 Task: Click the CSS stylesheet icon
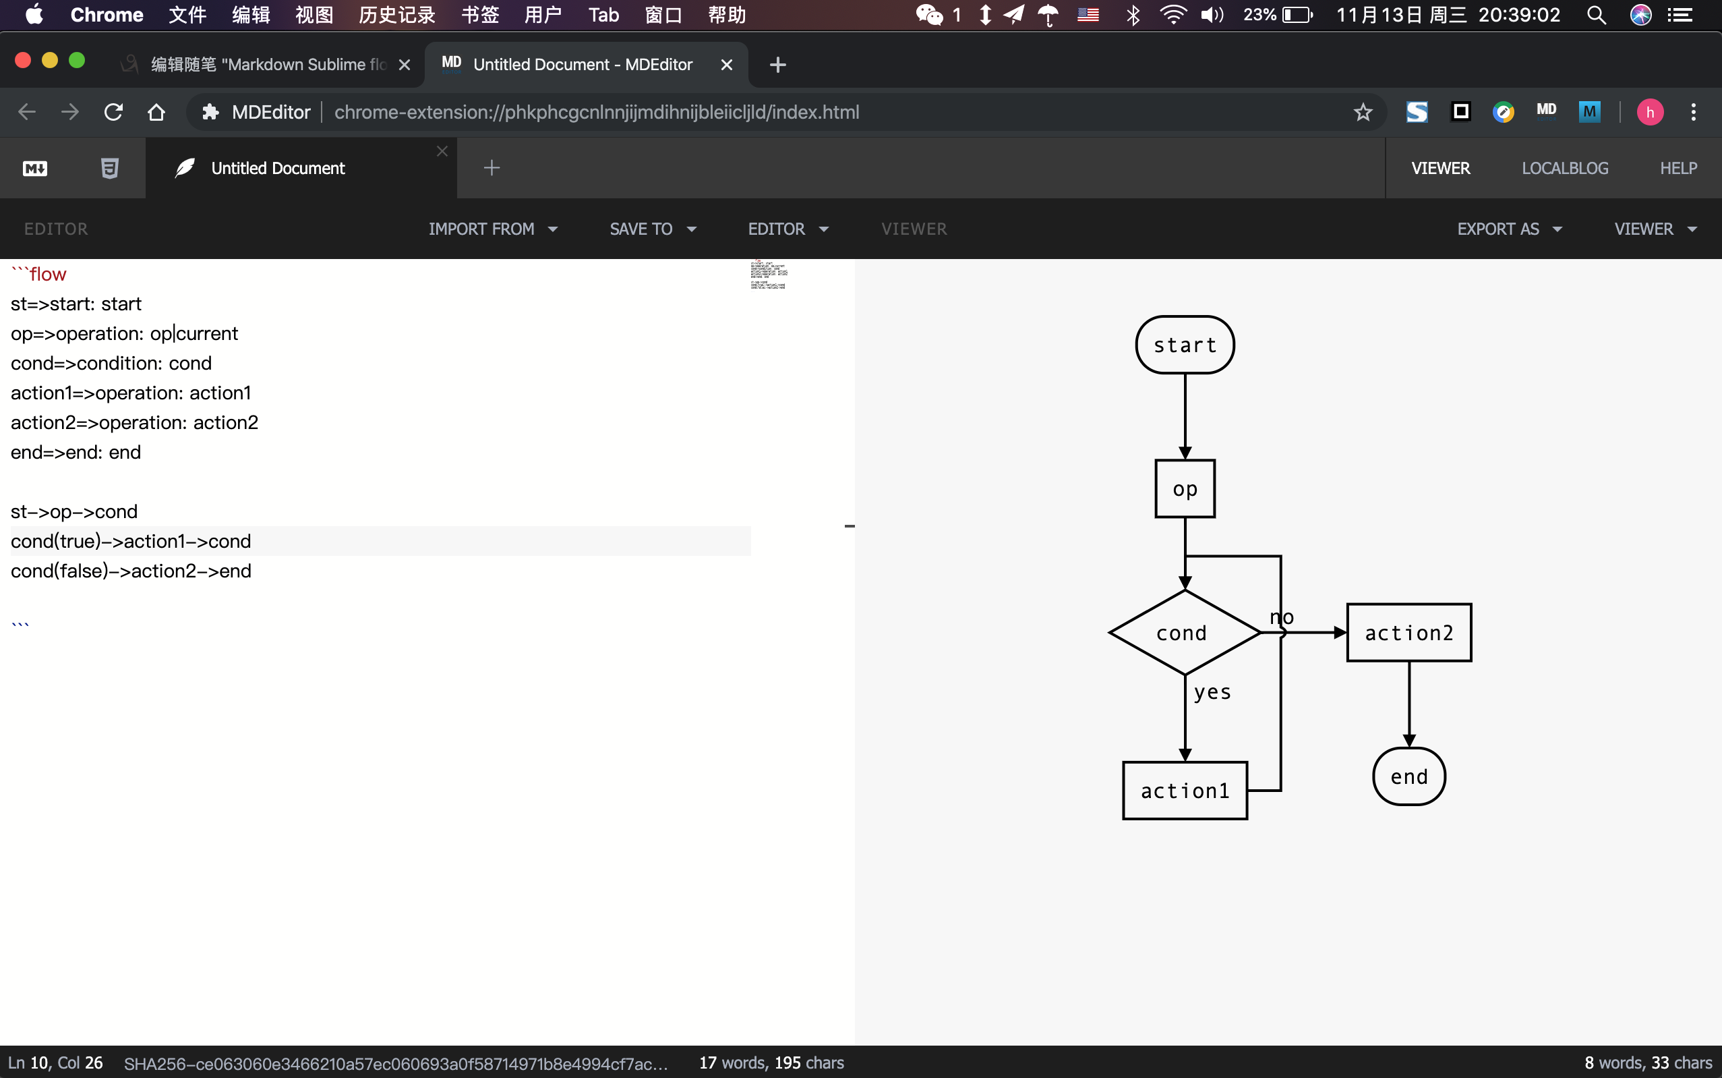(109, 168)
